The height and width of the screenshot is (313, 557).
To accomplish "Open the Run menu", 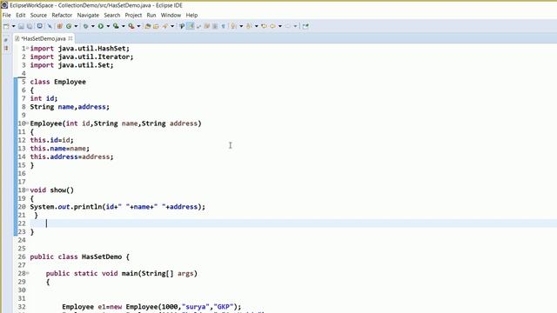I will coord(151,16).
